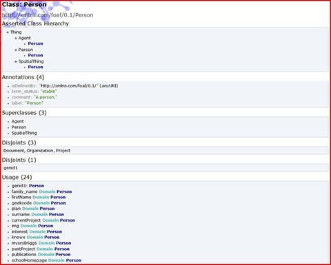
Task: Open the Organization disjoint class
Action: pos(40,151)
